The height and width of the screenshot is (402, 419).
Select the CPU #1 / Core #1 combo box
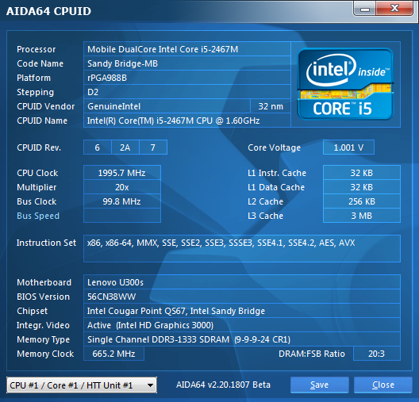click(82, 385)
